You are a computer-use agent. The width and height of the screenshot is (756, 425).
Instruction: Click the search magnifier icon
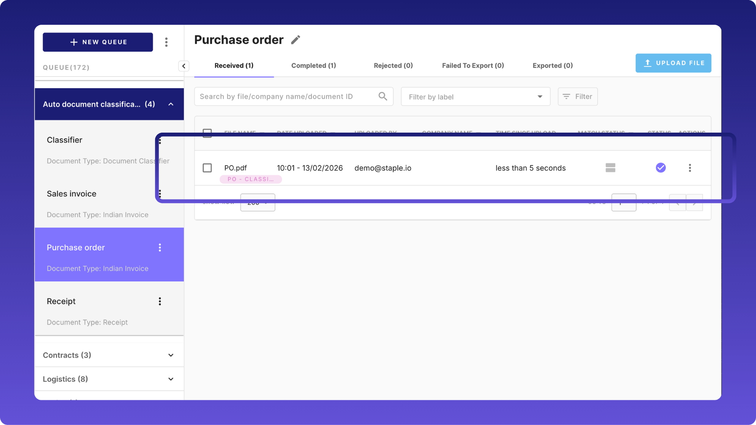[382, 96]
